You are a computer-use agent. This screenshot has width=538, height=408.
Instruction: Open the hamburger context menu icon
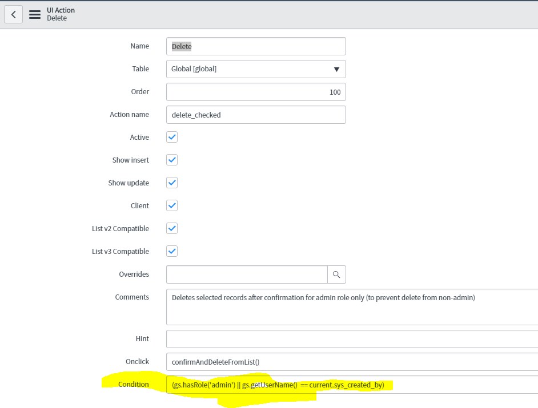coord(35,14)
